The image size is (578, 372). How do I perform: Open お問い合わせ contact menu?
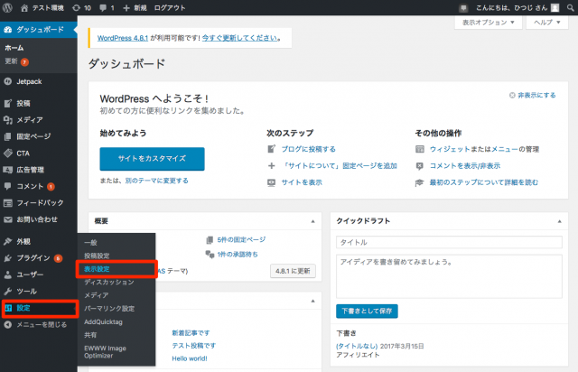[38, 219]
